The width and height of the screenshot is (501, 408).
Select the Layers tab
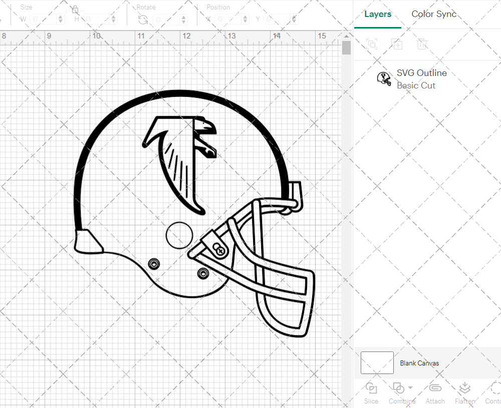click(378, 14)
